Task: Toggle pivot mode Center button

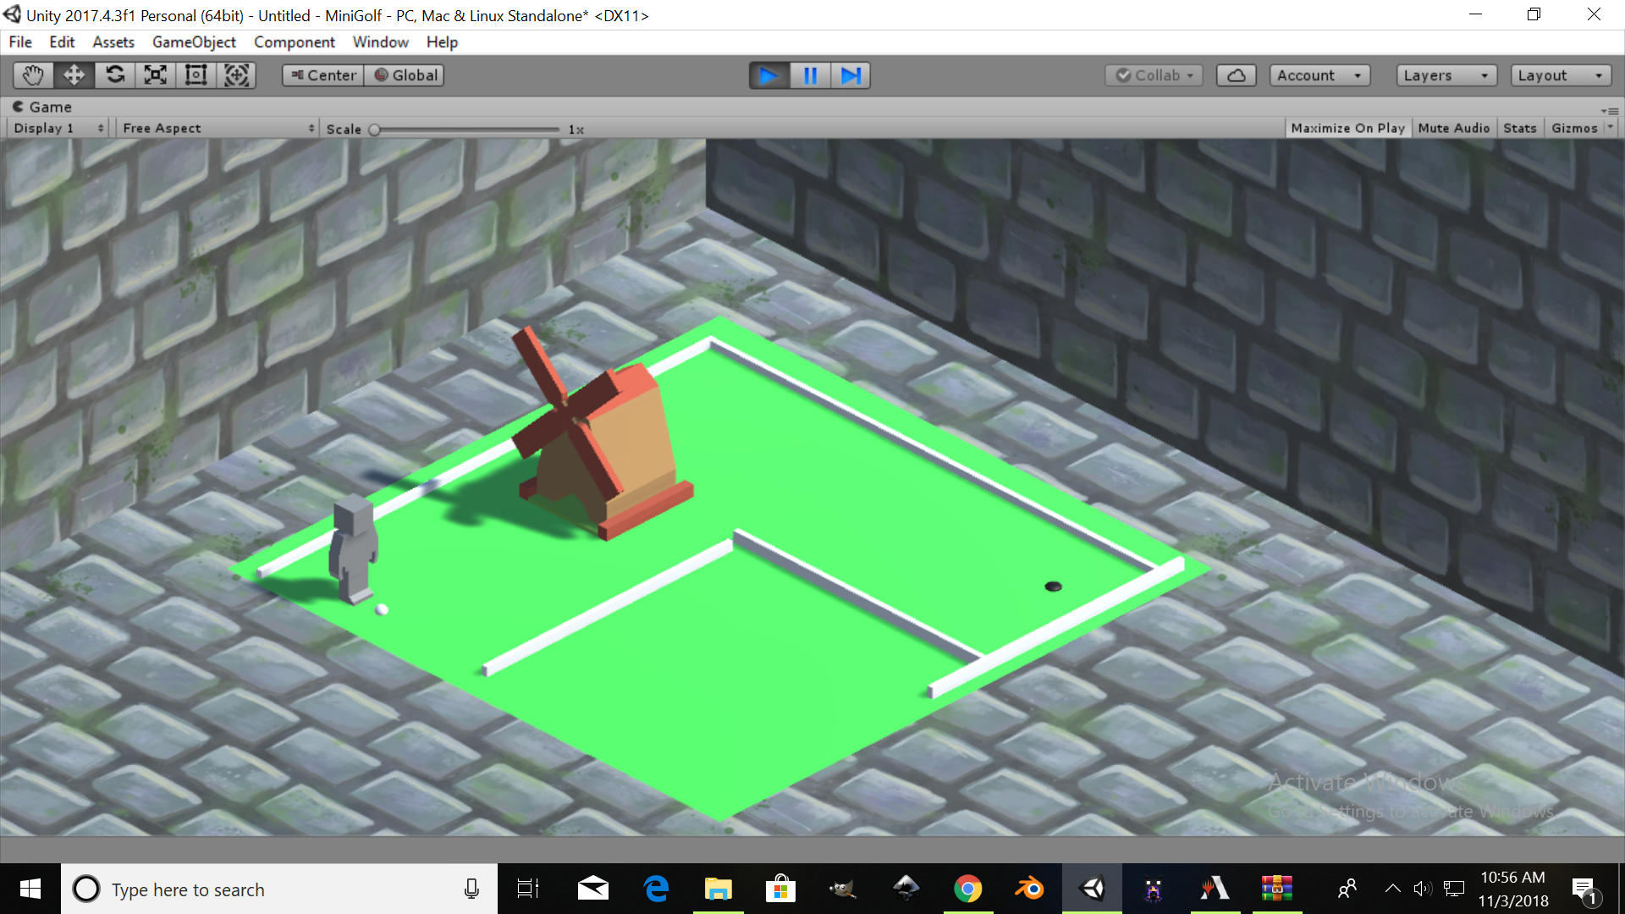Action: tap(322, 75)
